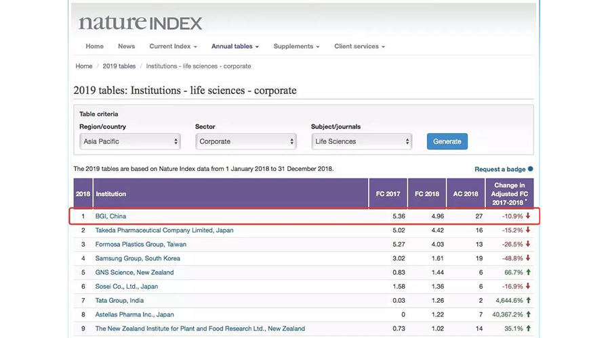Click the 2018 rank column header
This screenshot has height=338, width=610.
point(83,193)
